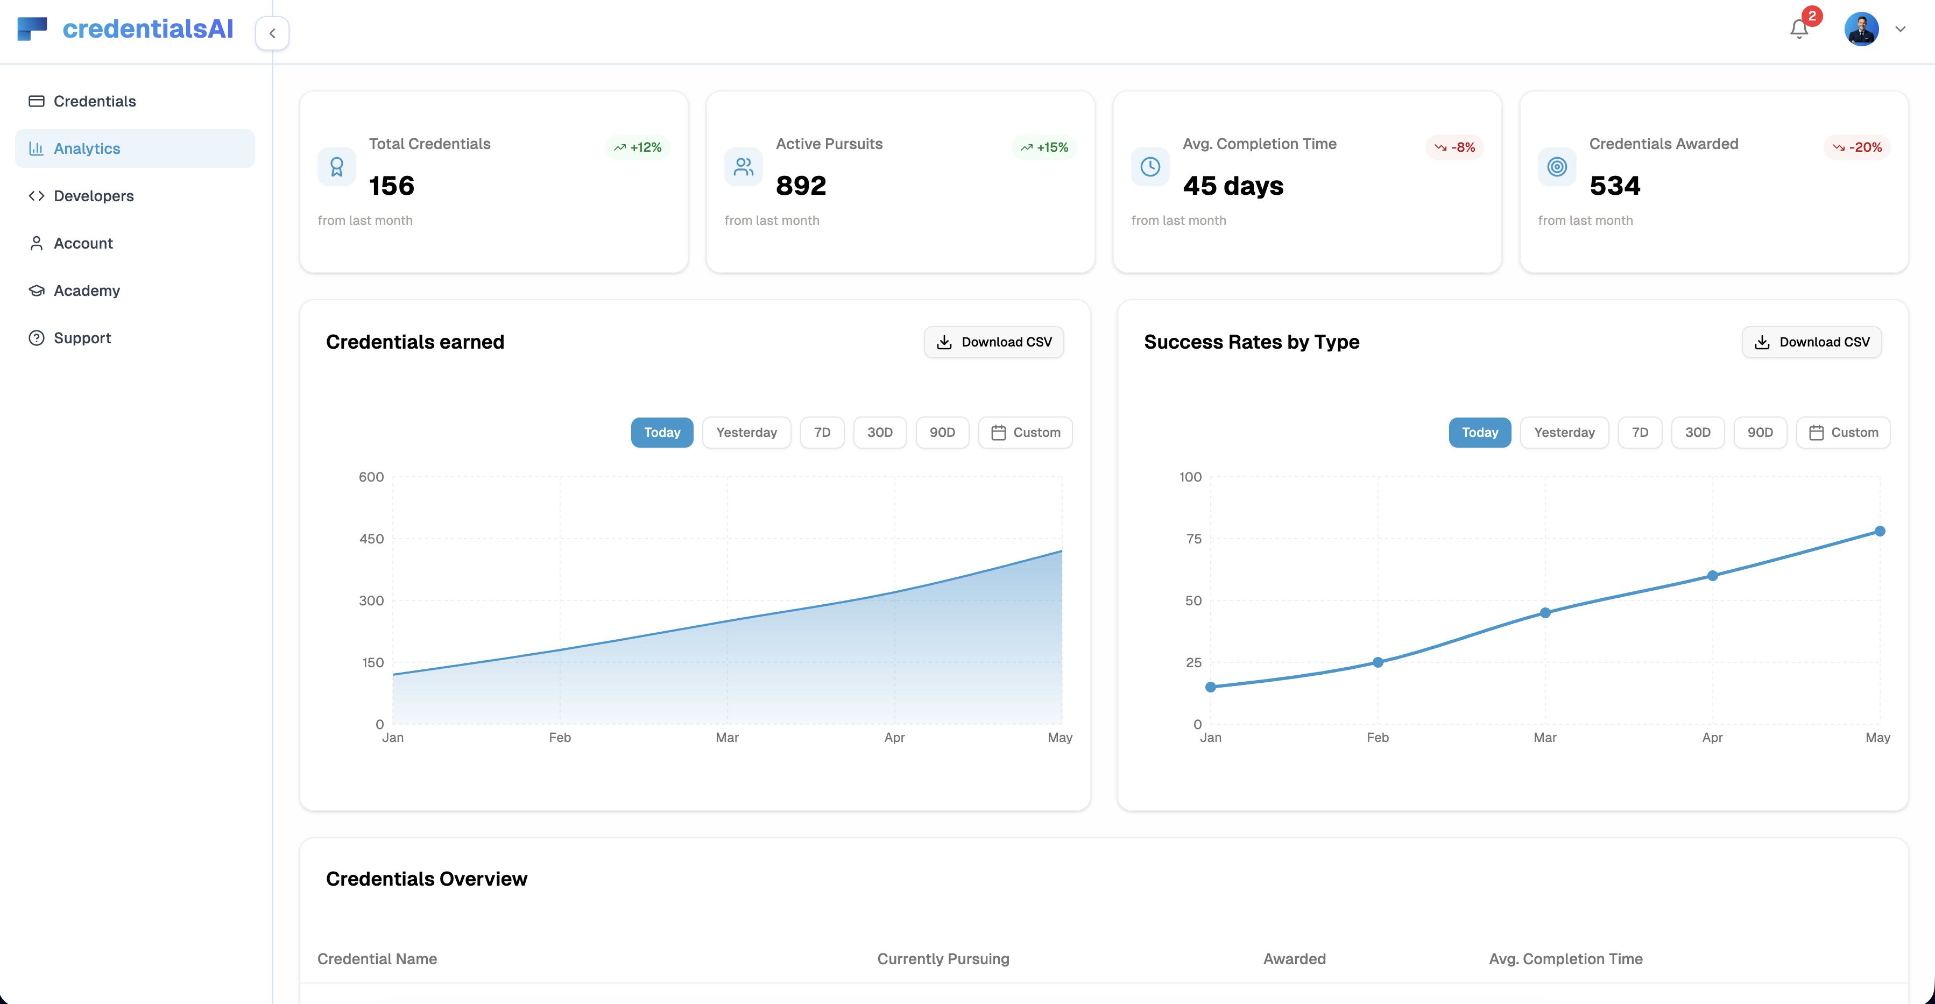
Task: Select 90D range in Success Rates chart
Action: pyautogui.click(x=1761, y=433)
